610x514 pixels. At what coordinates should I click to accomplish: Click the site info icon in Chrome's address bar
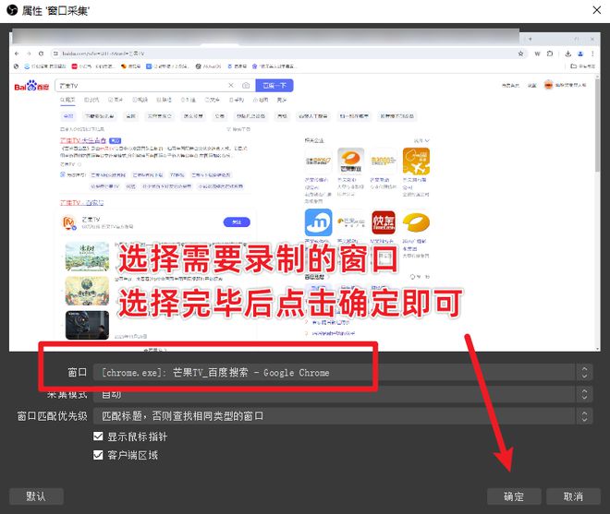point(55,54)
